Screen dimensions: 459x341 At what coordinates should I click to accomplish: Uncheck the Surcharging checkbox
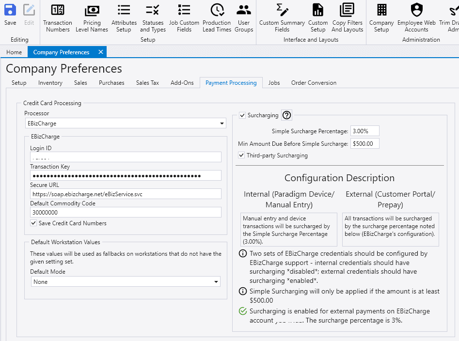point(242,115)
